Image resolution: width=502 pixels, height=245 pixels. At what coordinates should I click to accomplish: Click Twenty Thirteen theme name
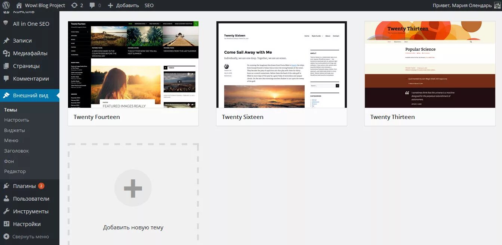coord(392,117)
